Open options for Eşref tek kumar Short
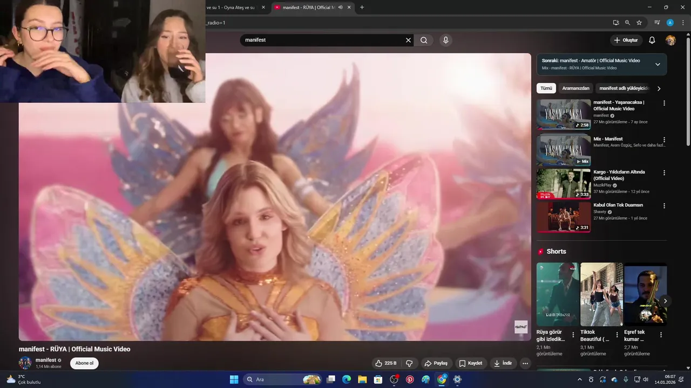This screenshot has height=388, width=691. click(x=661, y=335)
